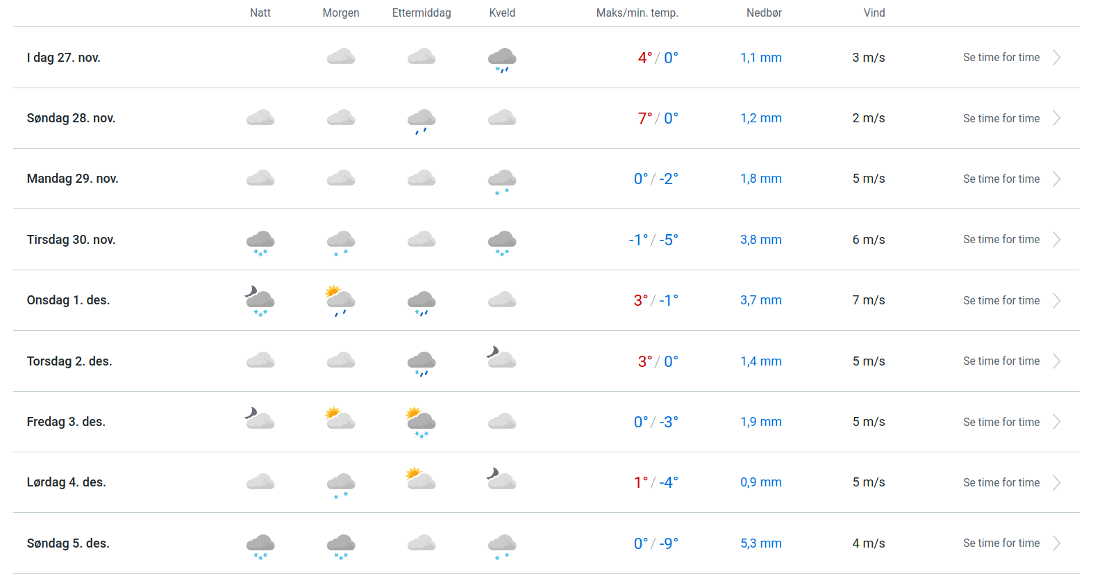Image resolution: width=1093 pixels, height=574 pixels.
Task: Select the Onsdag 1. des. day label
Action: (x=68, y=300)
